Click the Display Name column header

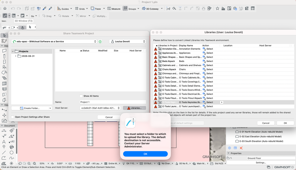pos(186,46)
